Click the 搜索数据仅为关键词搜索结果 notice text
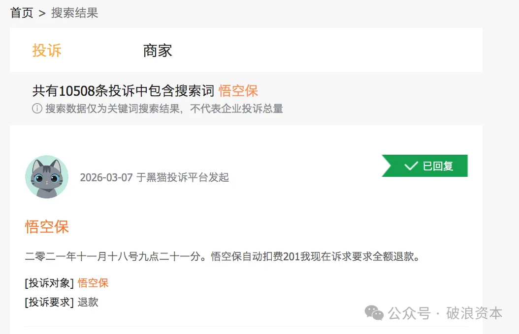The image size is (519, 334). point(164,109)
